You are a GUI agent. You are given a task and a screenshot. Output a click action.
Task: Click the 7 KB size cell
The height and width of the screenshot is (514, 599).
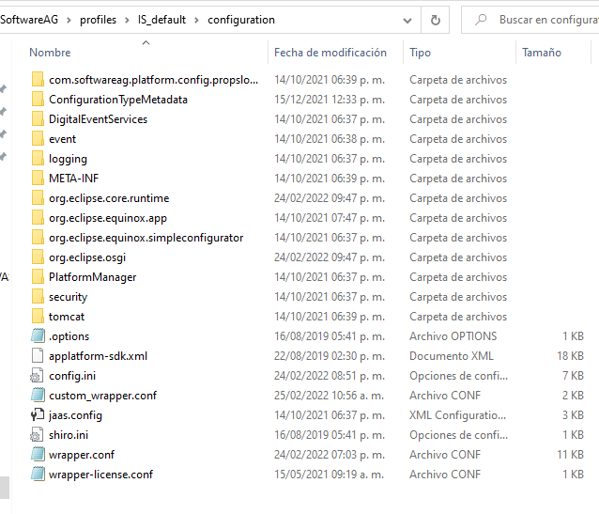(x=573, y=376)
